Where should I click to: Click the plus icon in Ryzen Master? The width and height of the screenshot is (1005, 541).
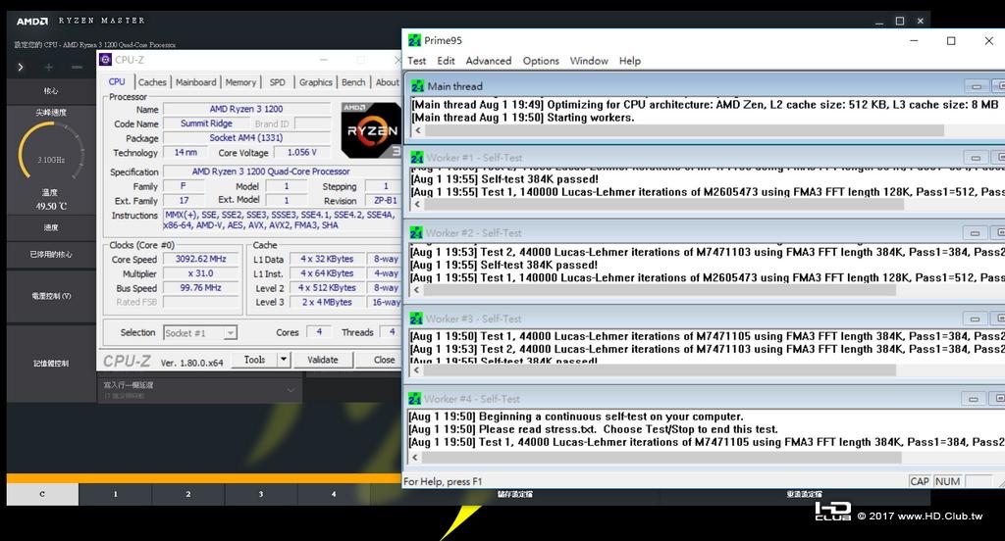49,67
